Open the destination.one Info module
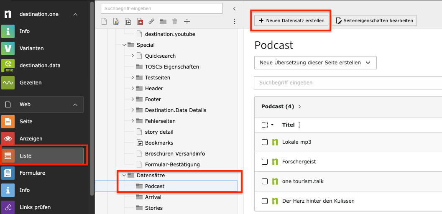The image size is (442, 214). pos(42,31)
